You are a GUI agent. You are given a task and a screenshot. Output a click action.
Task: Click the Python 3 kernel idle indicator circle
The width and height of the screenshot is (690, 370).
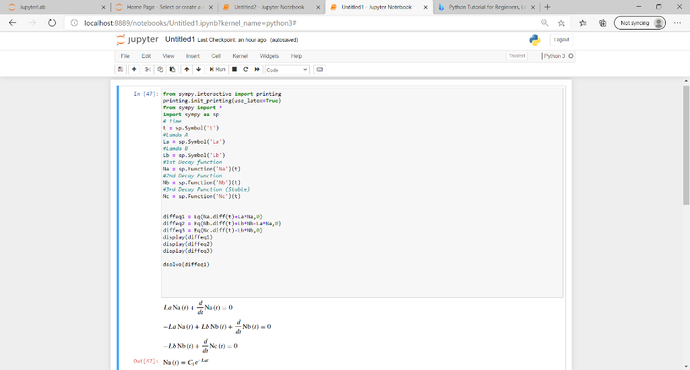click(571, 56)
